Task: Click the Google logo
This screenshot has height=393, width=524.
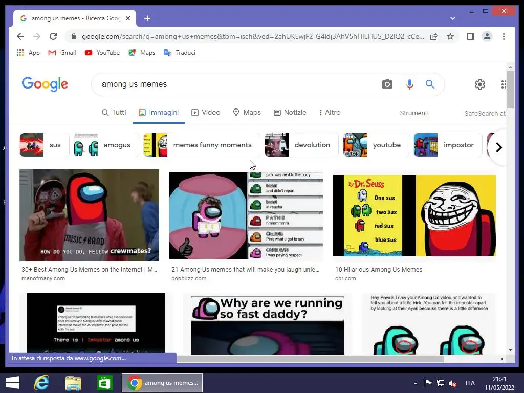Action: 45,84
